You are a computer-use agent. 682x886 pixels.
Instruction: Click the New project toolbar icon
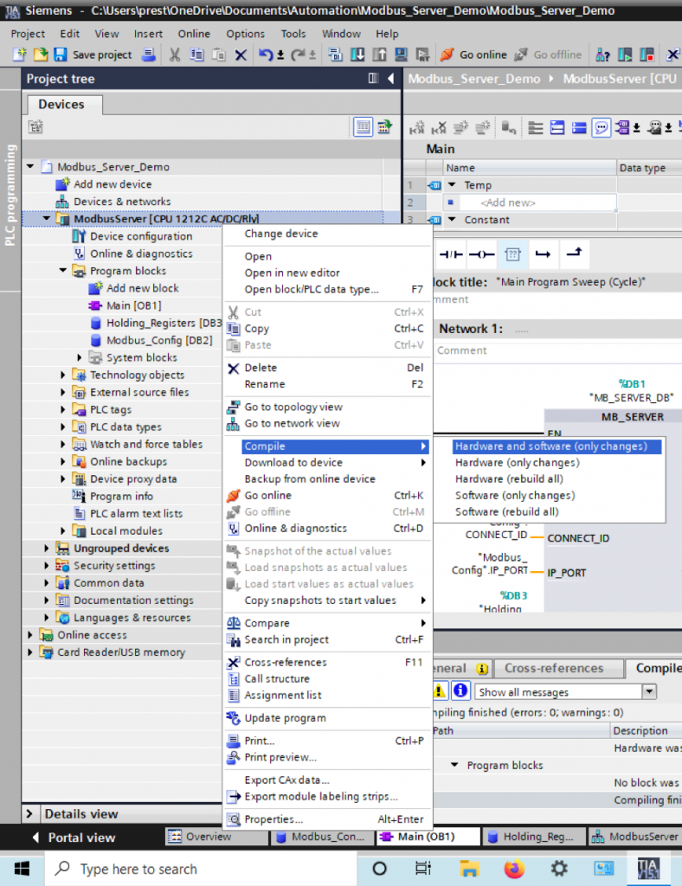pos(20,55)
